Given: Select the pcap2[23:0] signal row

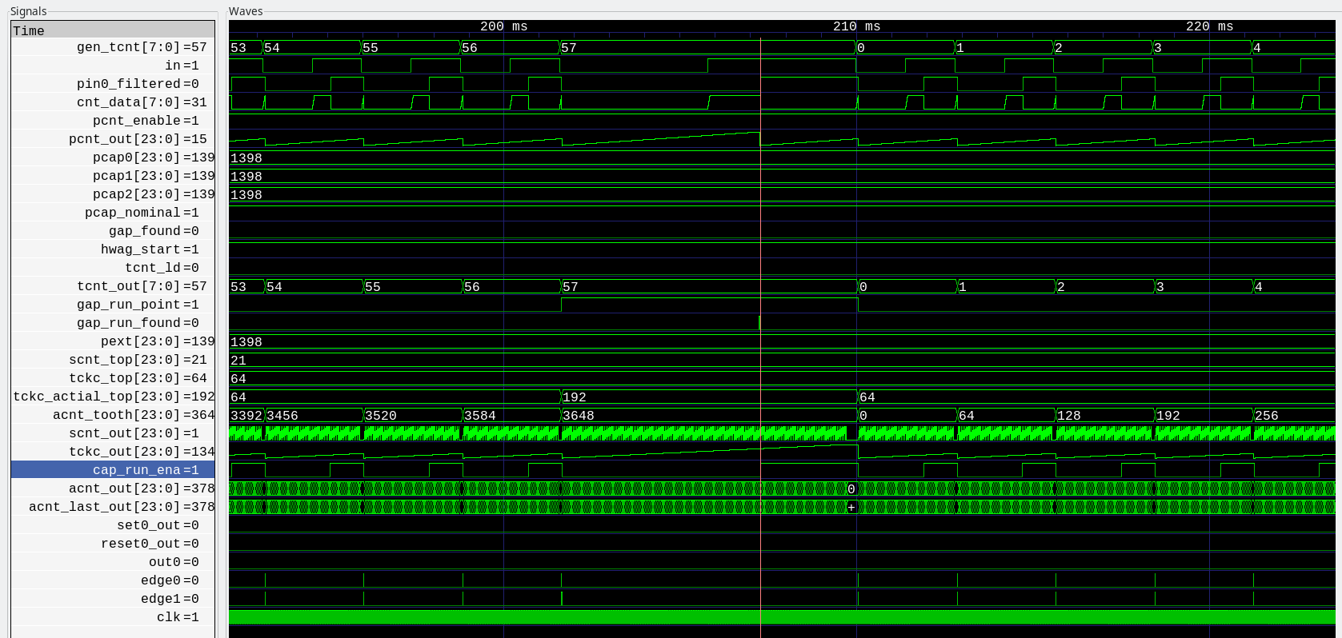Looking at the screenshot, I should [x=113, y=194].
